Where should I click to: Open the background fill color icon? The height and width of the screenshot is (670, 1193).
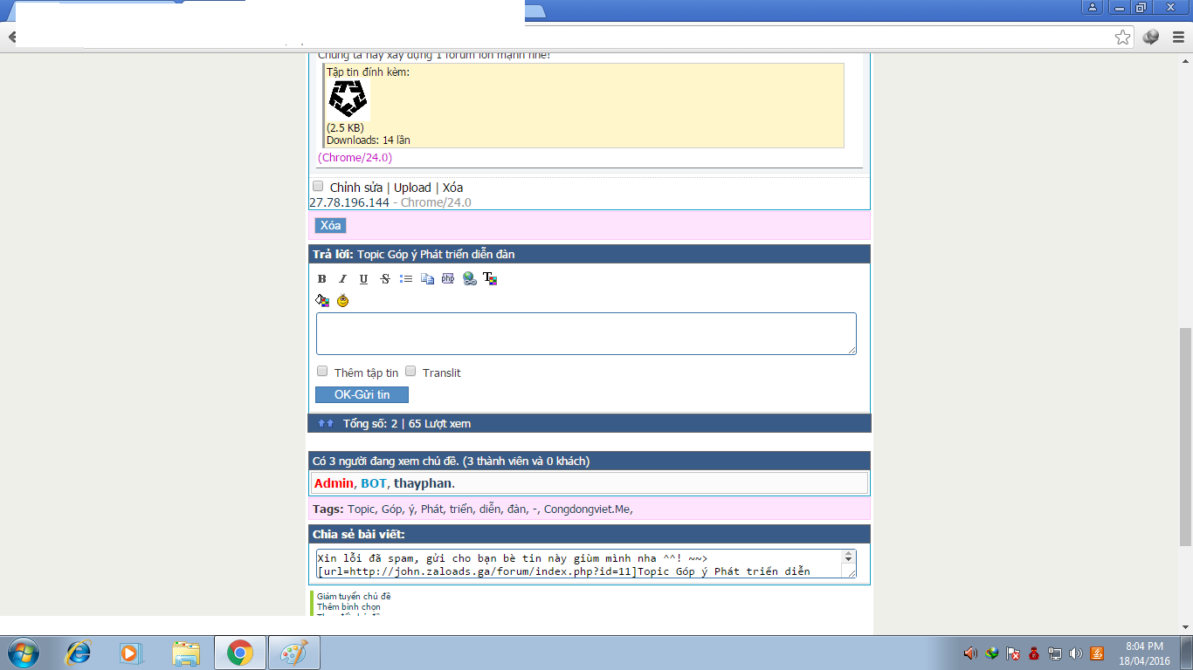point(322,301)
